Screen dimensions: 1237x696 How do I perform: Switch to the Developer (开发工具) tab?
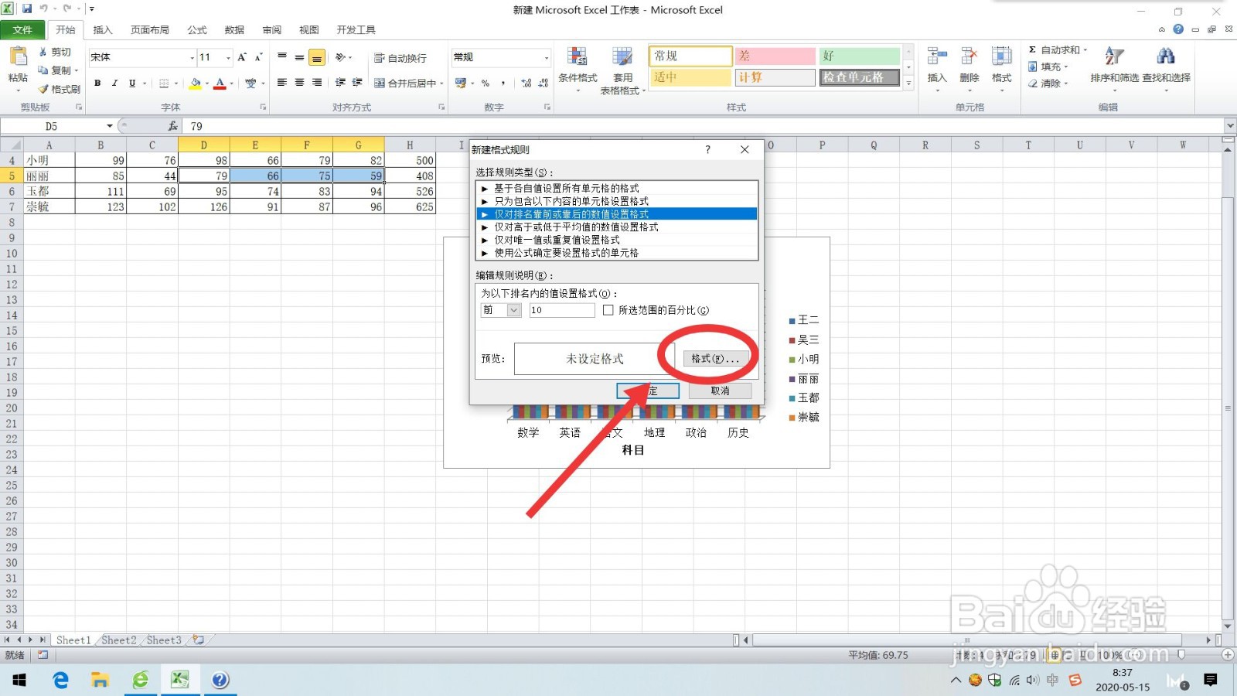click(356, 29)
